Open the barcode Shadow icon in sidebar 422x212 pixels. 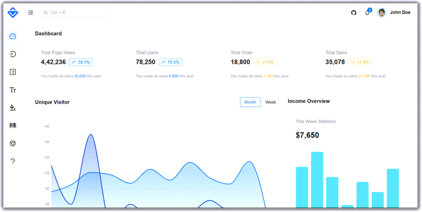pos(13,125)
